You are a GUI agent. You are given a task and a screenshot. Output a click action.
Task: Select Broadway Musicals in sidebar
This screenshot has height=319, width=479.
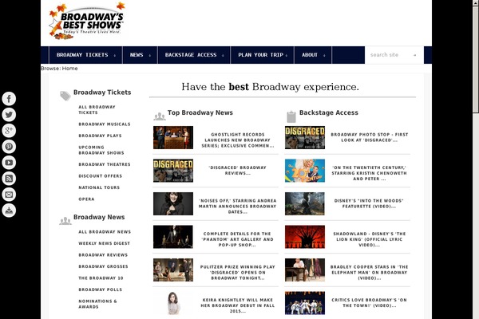(105, 124)
